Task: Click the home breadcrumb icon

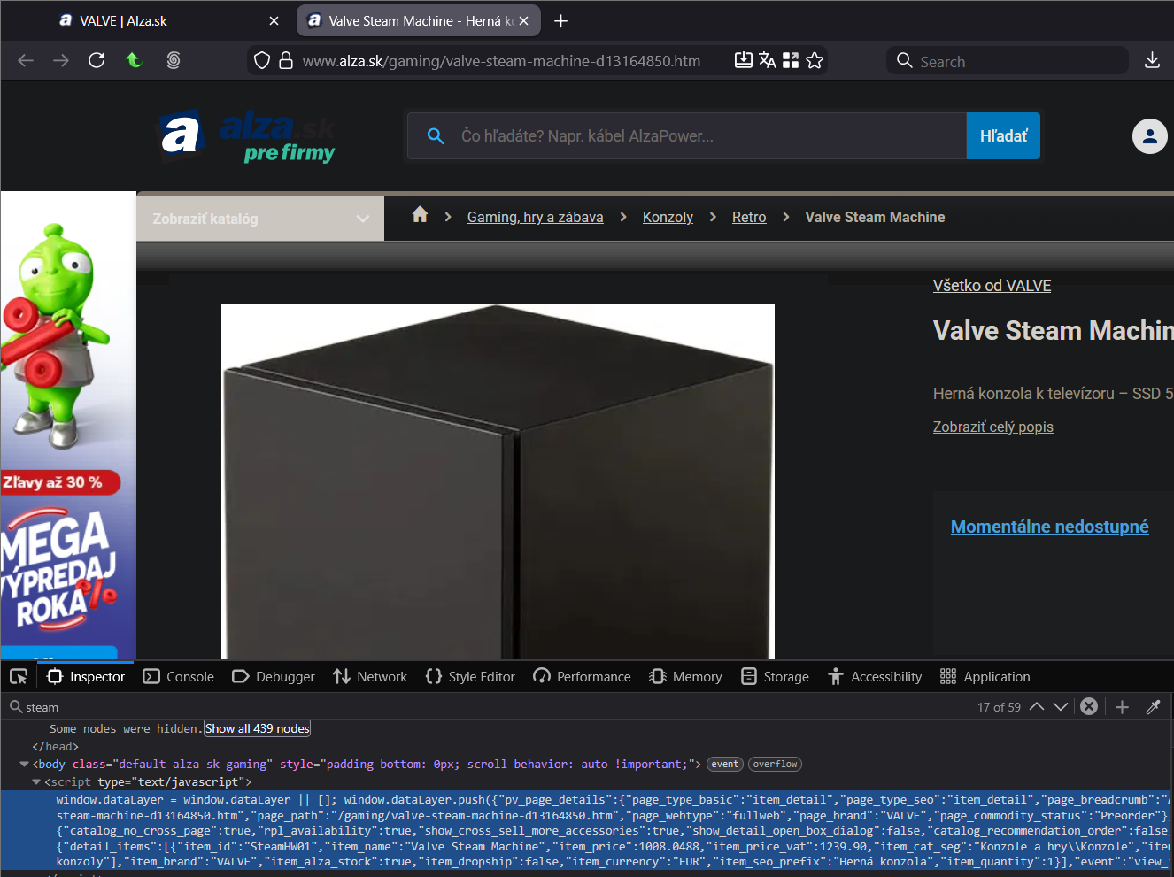Action: coord(420,215)
